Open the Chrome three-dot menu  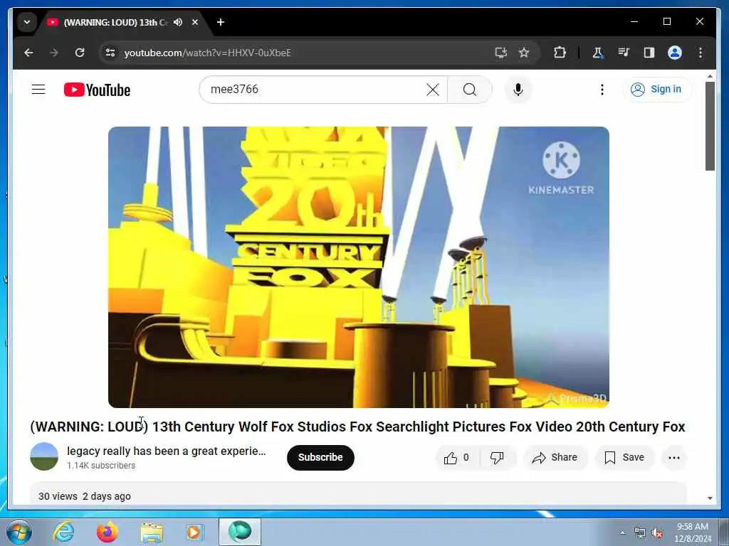[701, 53]
